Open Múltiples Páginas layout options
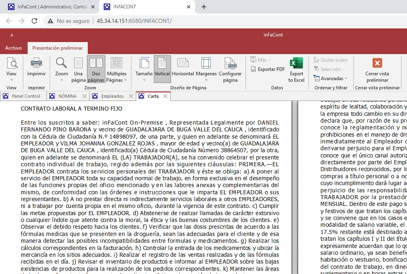The width and height of the screenshot is (407, 274). click(x=117, y=69)
